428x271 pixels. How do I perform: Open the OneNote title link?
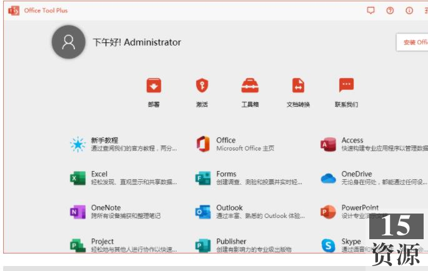click(106, 208)
